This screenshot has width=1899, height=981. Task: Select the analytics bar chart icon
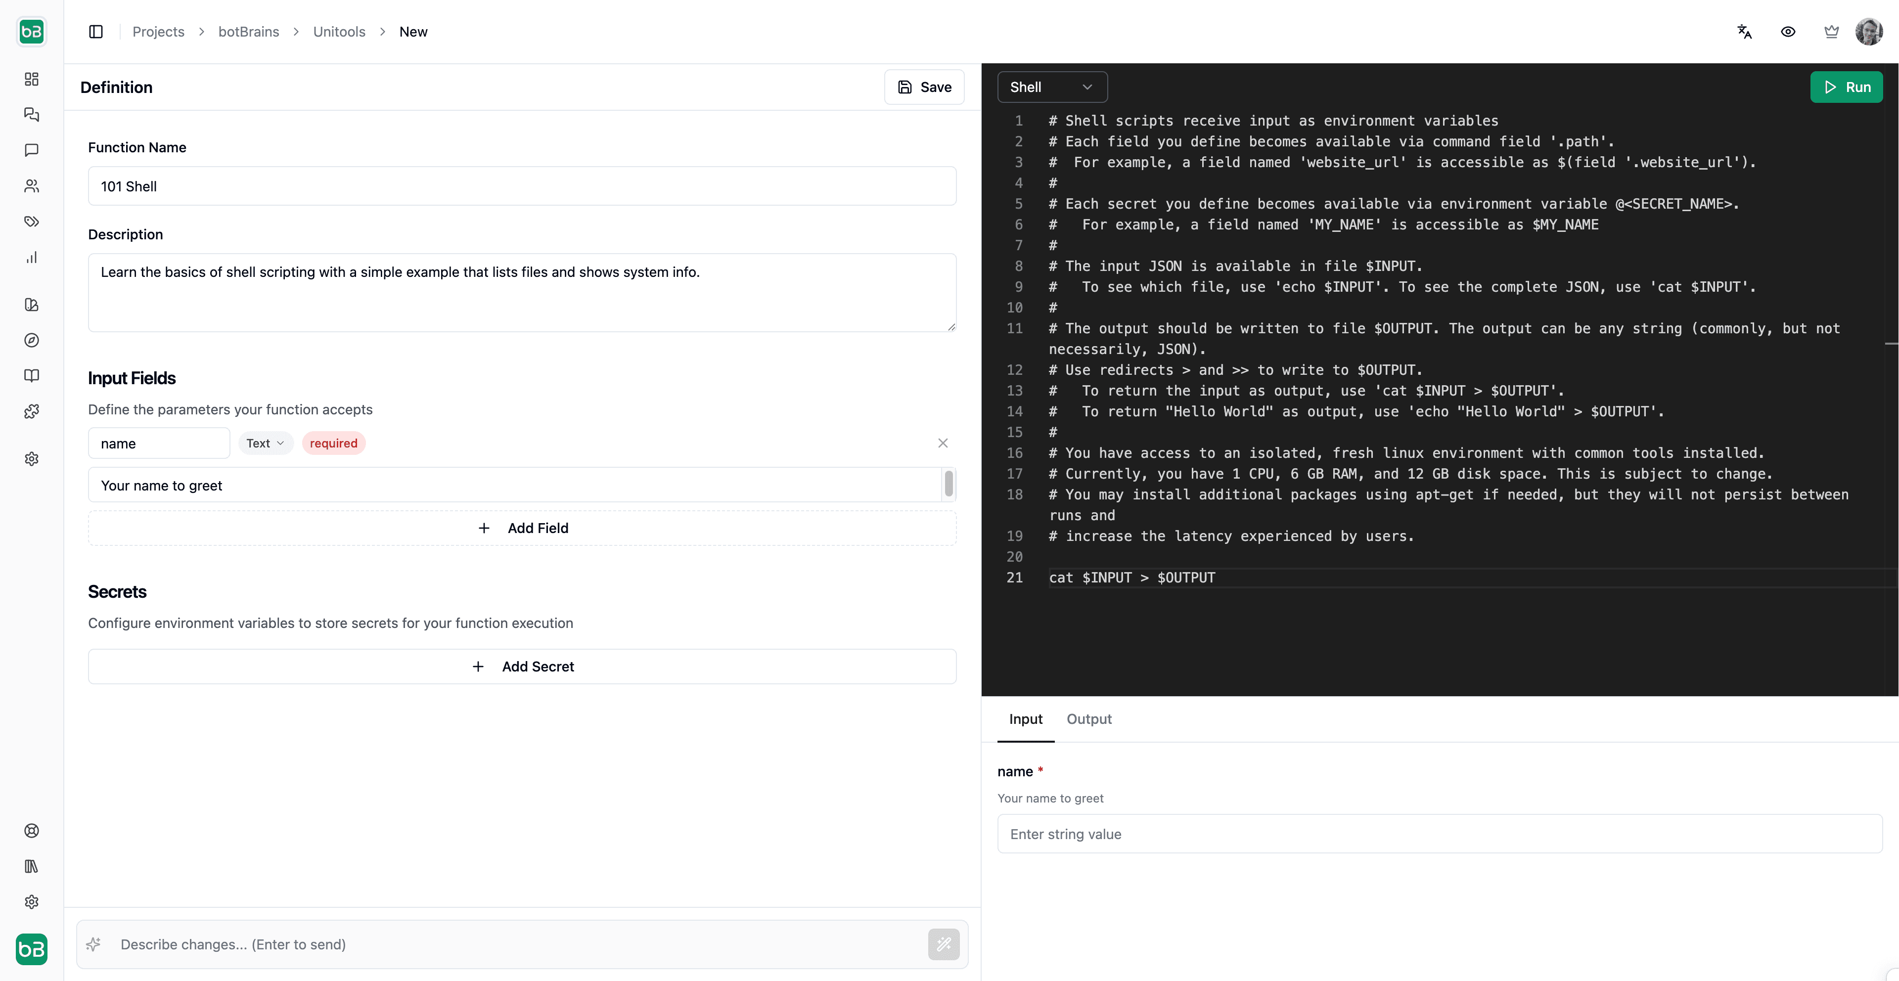pyautogui.click(x=31, y=257)
